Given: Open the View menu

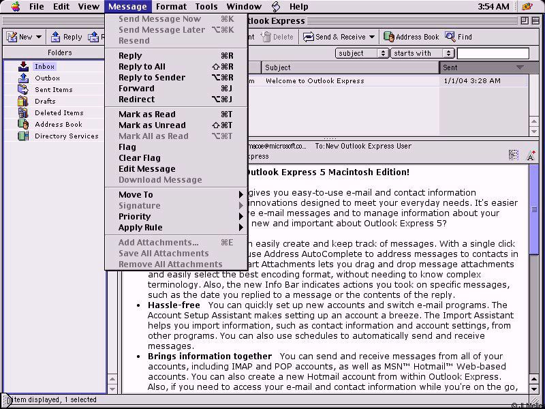Looking at the screenshot, I should pyautogui.click(x=89, y=6).
